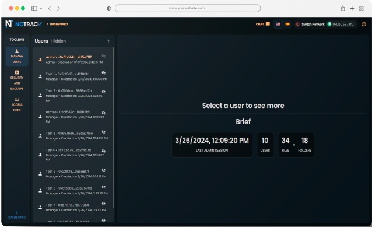The height and width of the screenshot is (227, 372).
Task: Open the Access Code section
Action: pos(17,104)
